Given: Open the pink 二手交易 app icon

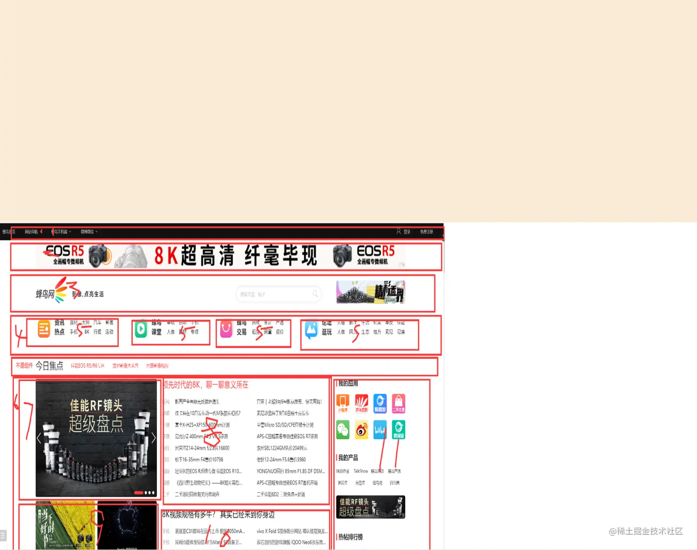Looking at the screenshot, I should pyautogui.click(x=399, y=403).
